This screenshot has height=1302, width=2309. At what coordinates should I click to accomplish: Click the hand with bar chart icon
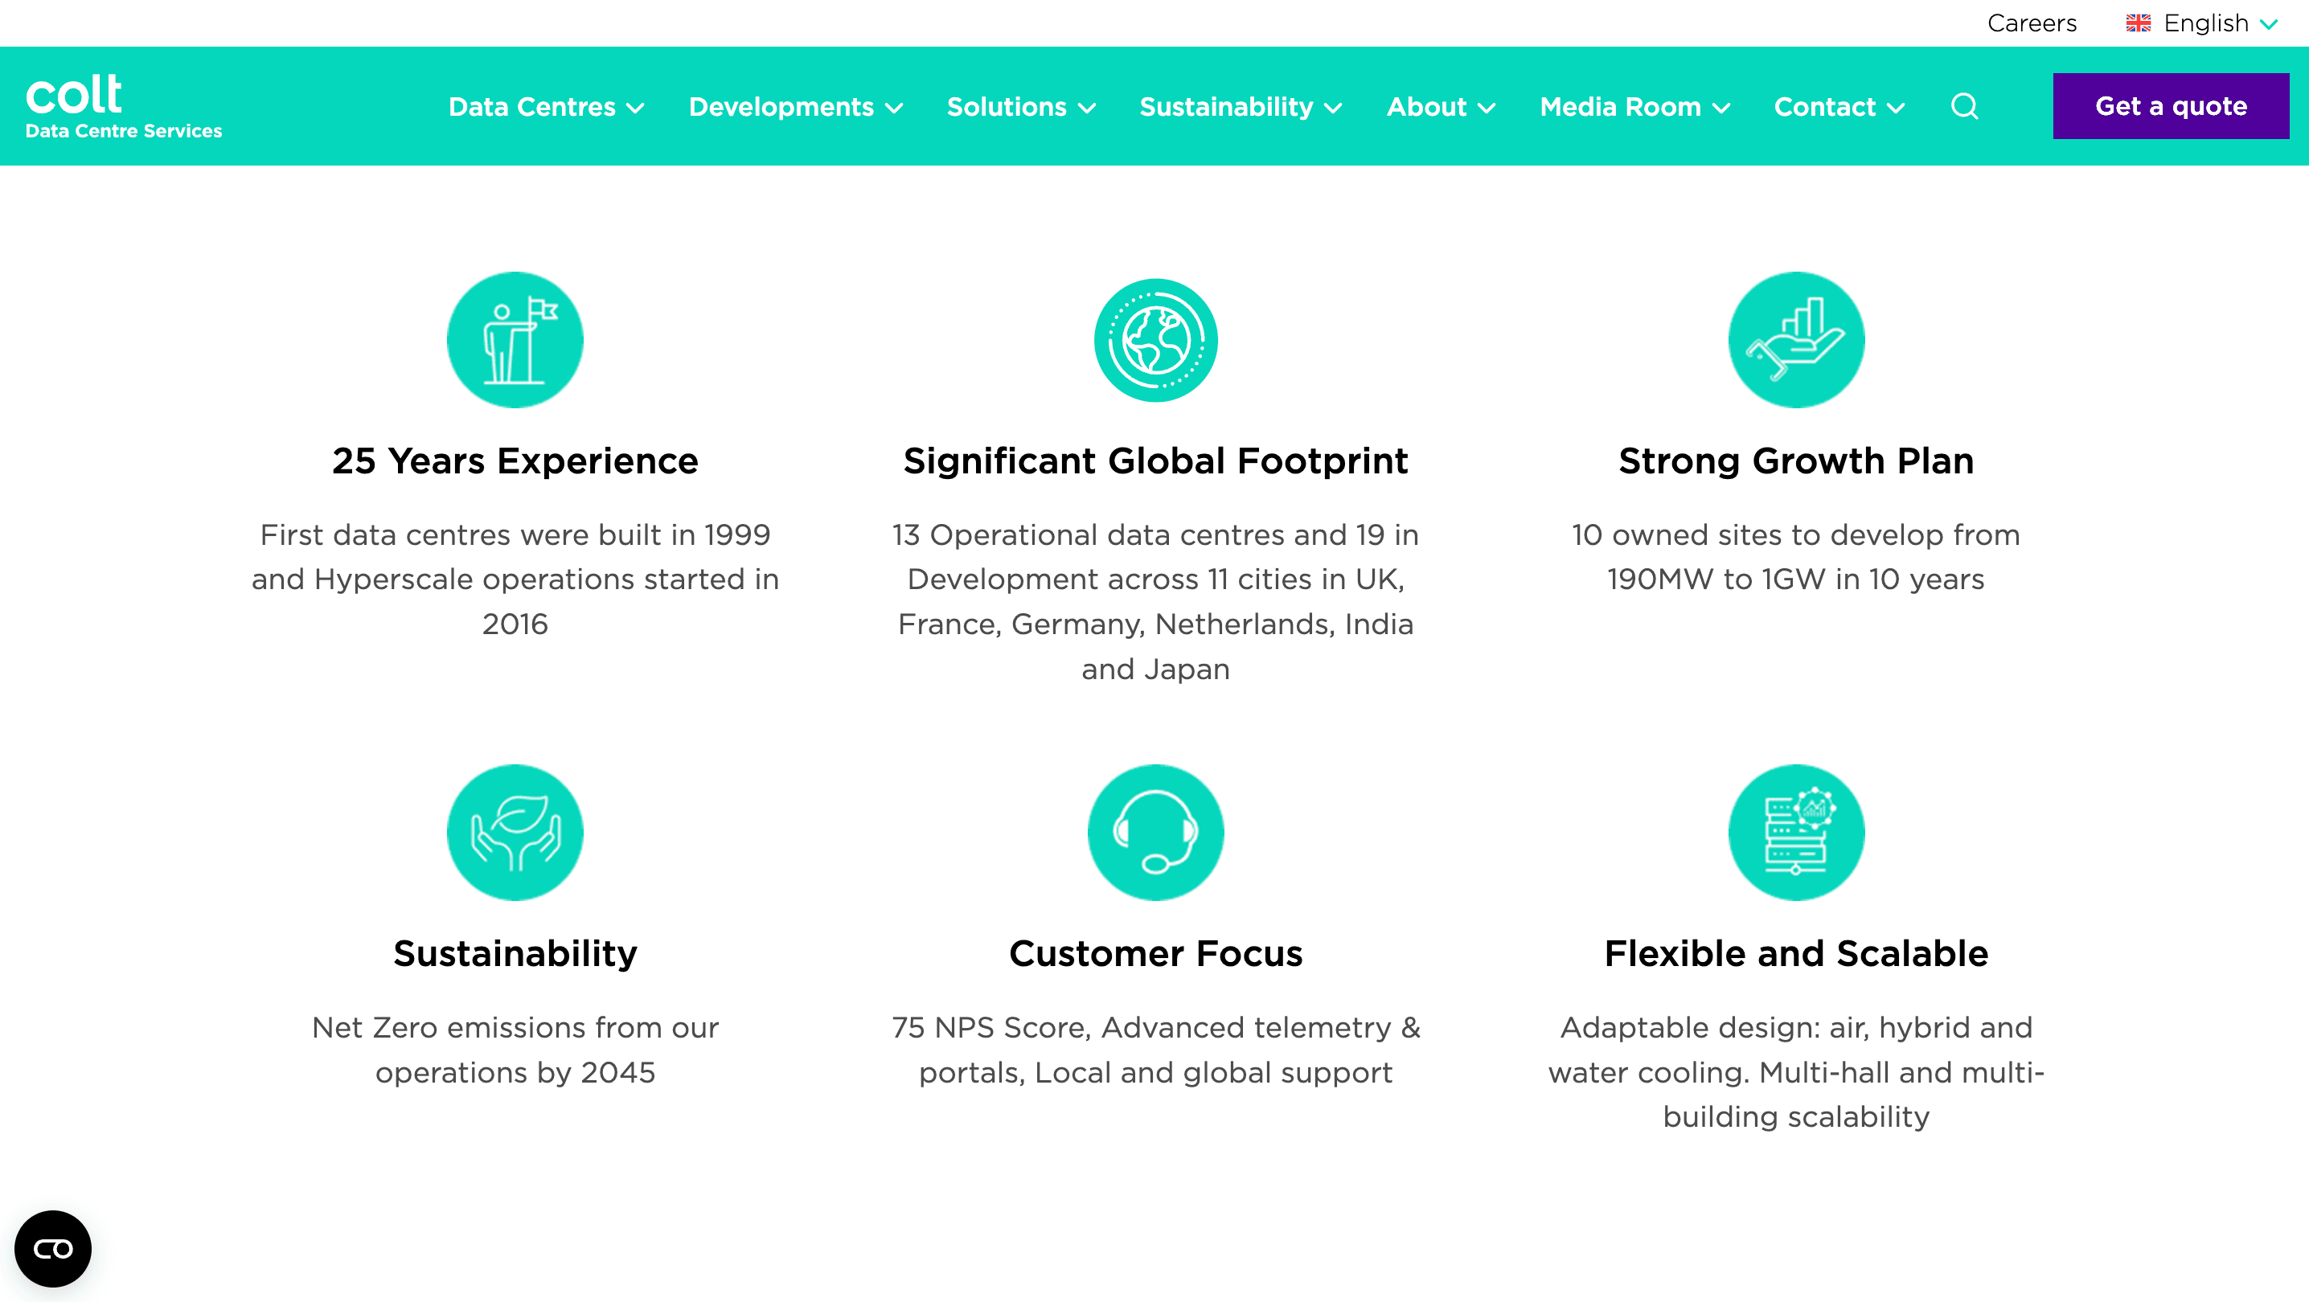(x=1795, y=341)
